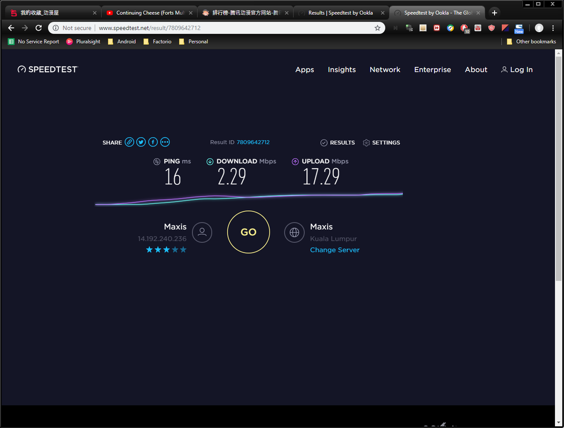Click the upload value 17.29
Viewport: 564px width, 428px height.
point(321,177)
